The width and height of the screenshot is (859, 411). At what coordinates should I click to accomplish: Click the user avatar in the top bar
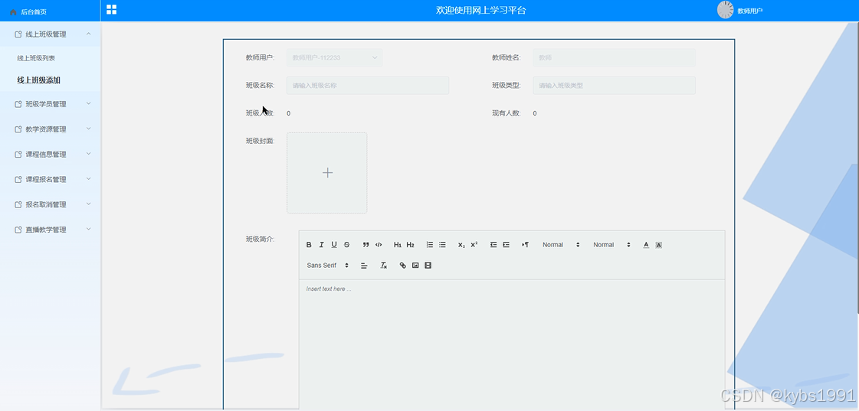726,10
